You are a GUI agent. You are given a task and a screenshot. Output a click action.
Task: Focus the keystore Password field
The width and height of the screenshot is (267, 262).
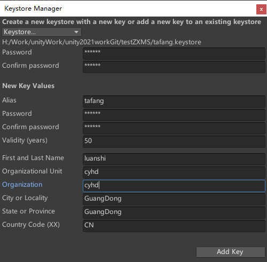point(174,53)
